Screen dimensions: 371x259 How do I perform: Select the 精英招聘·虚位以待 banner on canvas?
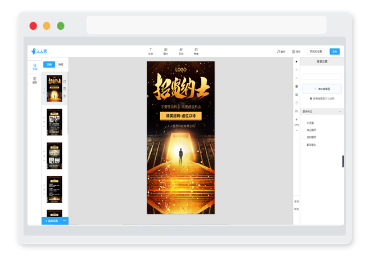coord(181,116)
